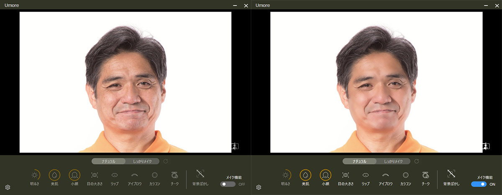Click カラコン color contact icon in right window
Viewport: 502px width, 195px height.
(x=405, y=175)
